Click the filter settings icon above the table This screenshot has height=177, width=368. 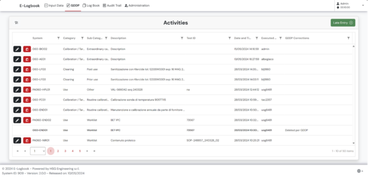coord(17,23)
